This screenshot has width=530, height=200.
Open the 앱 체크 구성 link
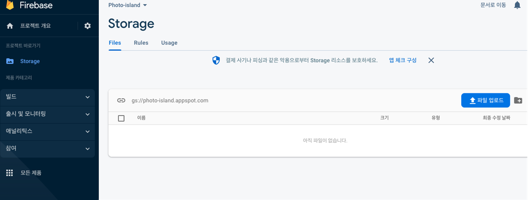(x=403, y=60)
